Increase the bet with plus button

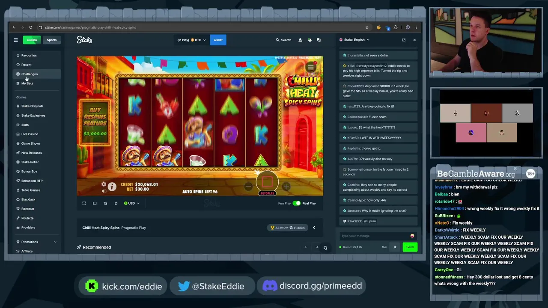coord(286,187)
